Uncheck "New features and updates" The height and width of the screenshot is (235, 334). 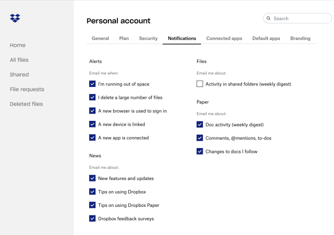(92, 178)
